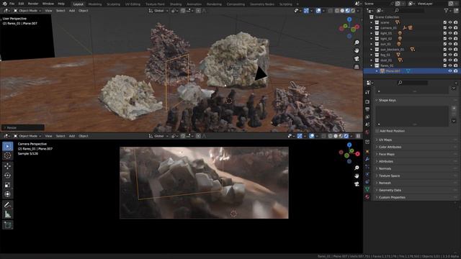Open the Modifiers wrench properties tab

(x=367, y=159)
